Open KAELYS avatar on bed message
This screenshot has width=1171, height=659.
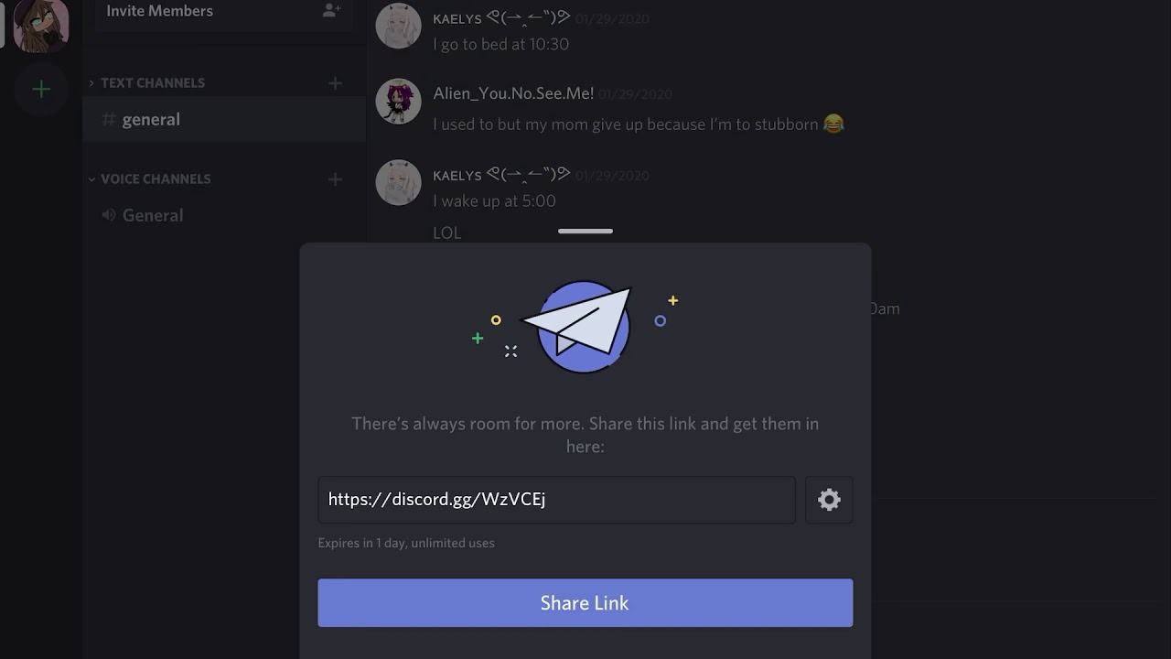pyautogui.click(x=398, y=26)
